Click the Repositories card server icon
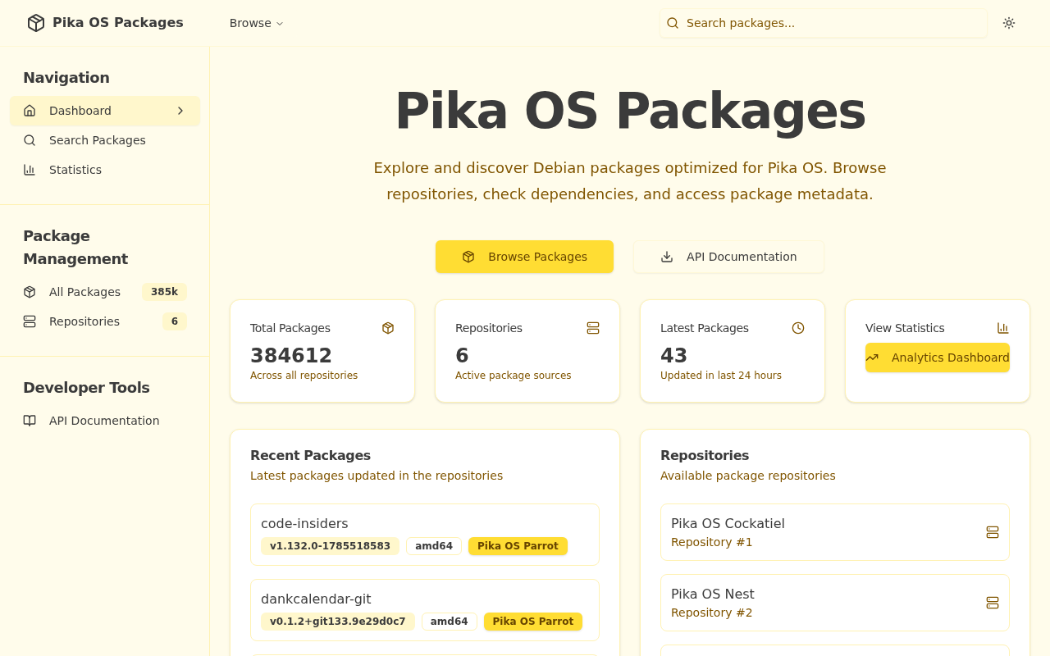Screen dimensions: 1050x656 [593, 328]
